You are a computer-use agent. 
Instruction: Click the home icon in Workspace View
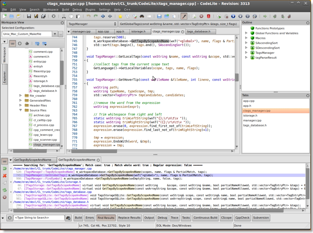pos(27,43)
